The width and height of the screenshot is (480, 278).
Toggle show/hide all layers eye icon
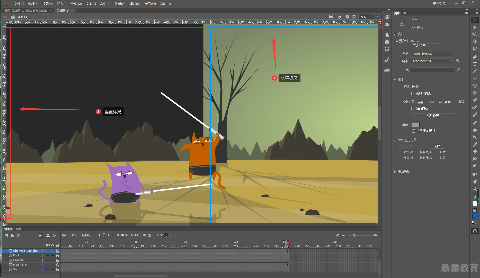[52, 245]
